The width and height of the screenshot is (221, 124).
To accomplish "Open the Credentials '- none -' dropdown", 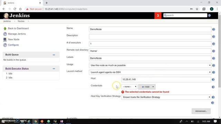I will [129, 86].
